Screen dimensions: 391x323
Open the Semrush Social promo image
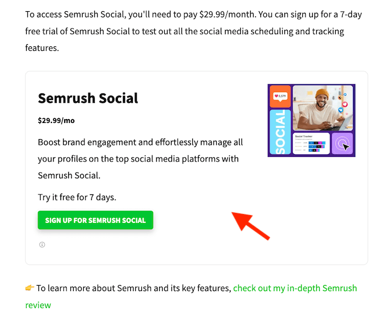[x=311, y=121]
